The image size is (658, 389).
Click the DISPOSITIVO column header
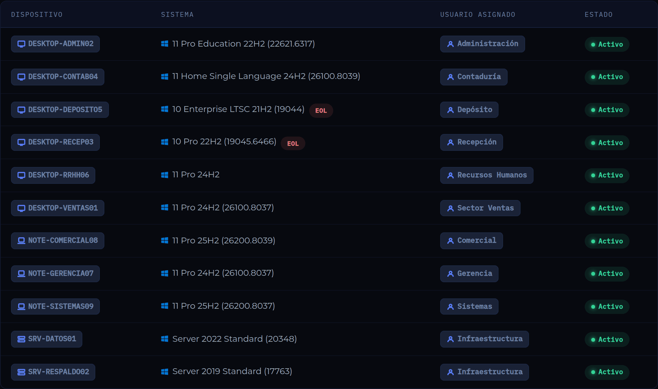pyautogui.click(x=37, y=15)
